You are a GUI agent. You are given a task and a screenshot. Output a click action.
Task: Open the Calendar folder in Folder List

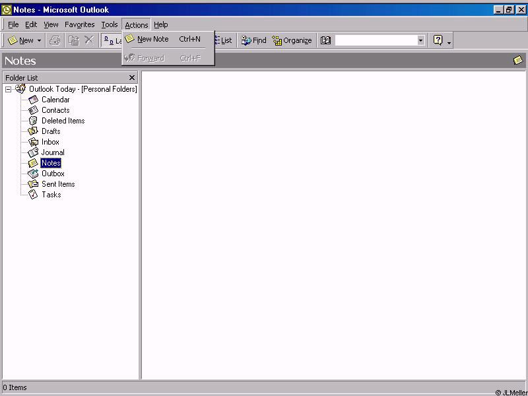coord(55,100)
